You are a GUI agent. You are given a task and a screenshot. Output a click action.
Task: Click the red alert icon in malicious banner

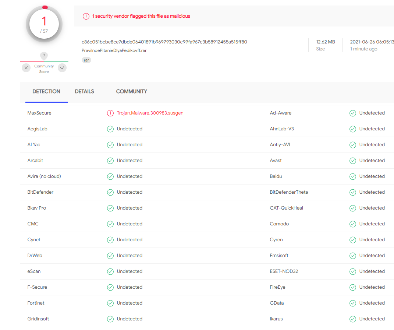86,16
